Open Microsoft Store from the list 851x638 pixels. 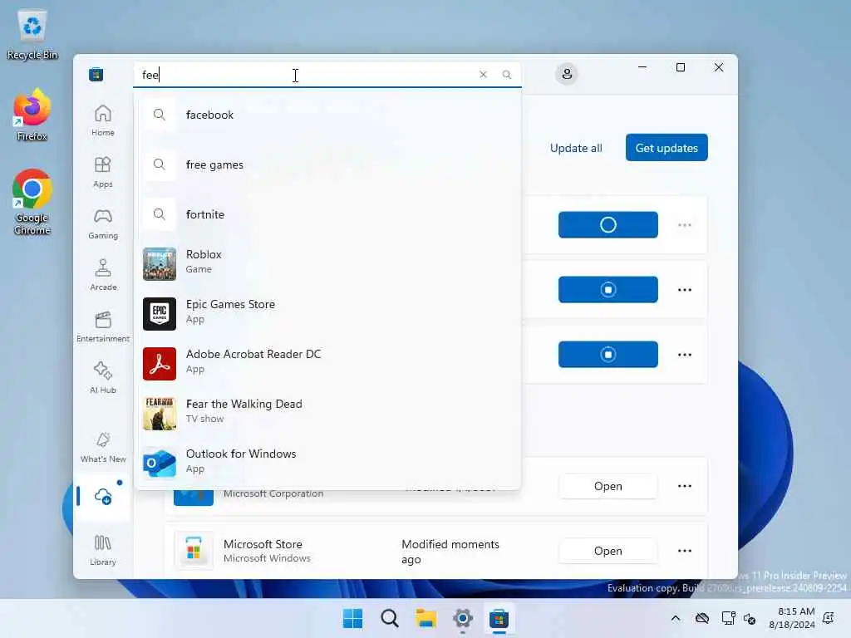coord(608,552)
